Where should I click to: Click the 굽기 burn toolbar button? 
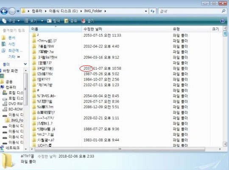coord(88,21)
